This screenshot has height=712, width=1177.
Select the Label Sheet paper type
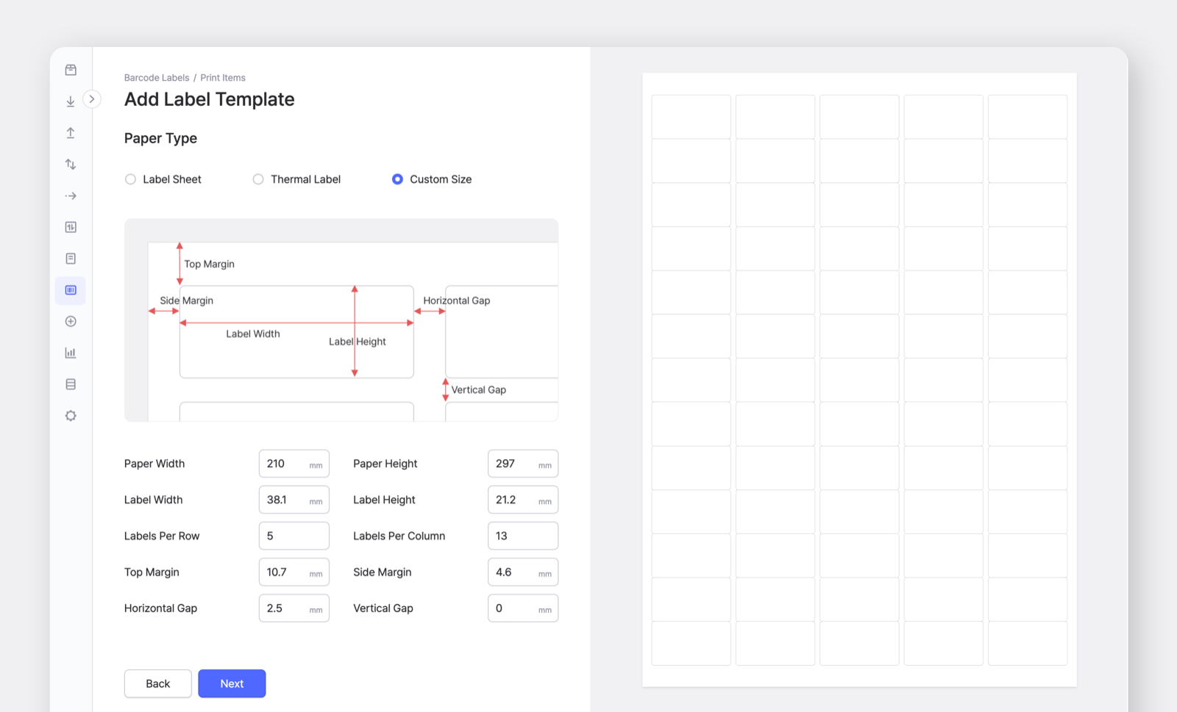(130, 179)
